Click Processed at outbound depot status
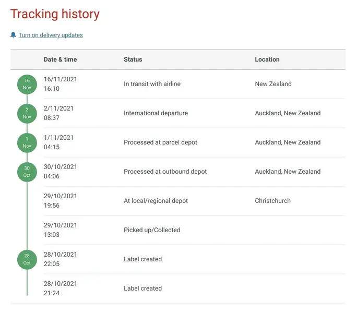 tap(165, 172)
